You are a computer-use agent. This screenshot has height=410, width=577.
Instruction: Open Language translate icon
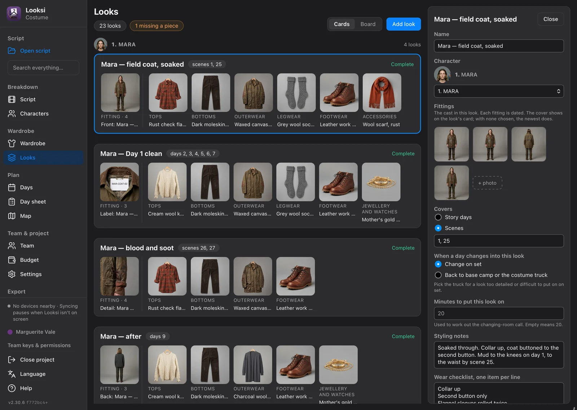coord(12,374)
